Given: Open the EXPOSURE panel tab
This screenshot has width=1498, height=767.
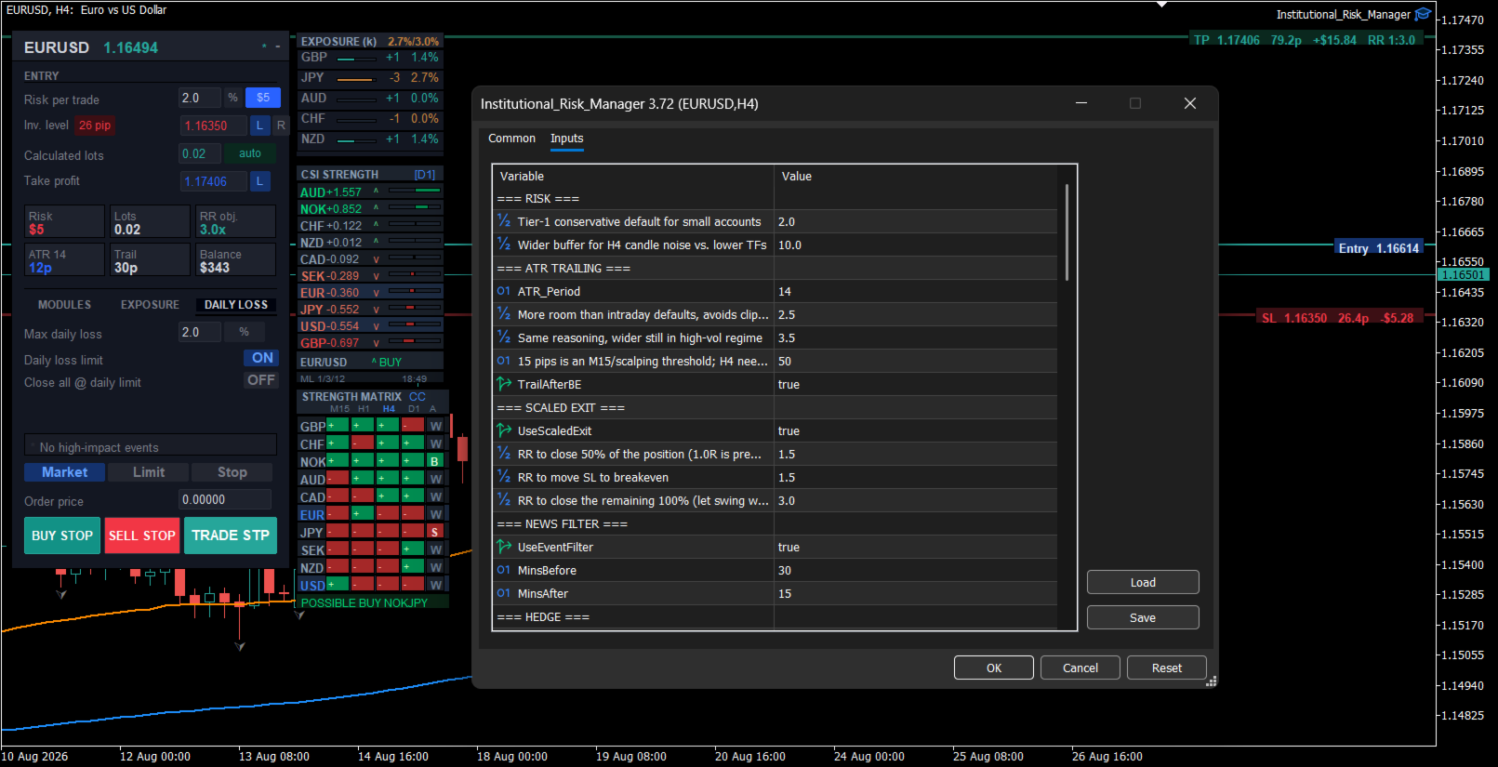Looking at the screenshot, I should [x=150, y=305].
